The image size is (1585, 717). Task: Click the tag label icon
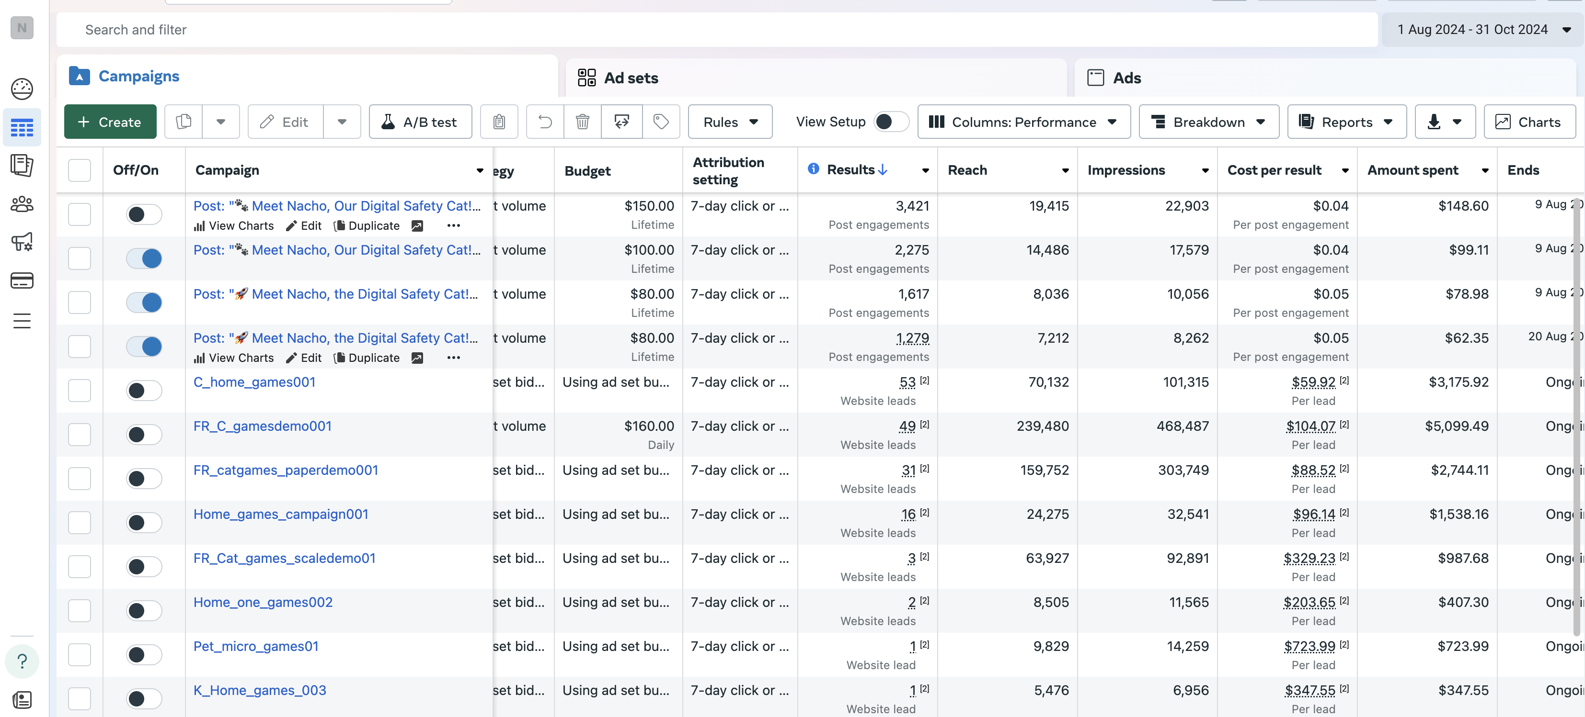click(661, 122)
